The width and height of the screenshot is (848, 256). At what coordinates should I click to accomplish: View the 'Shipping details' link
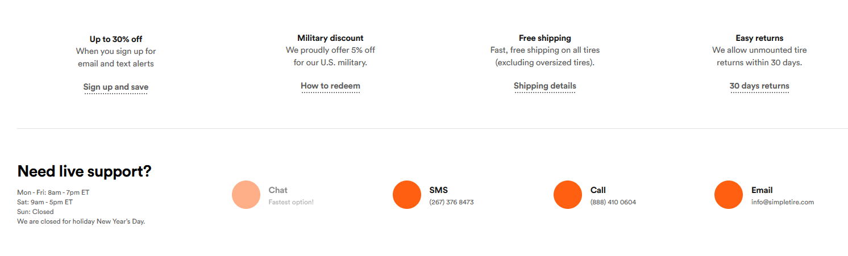click(545, 86)
